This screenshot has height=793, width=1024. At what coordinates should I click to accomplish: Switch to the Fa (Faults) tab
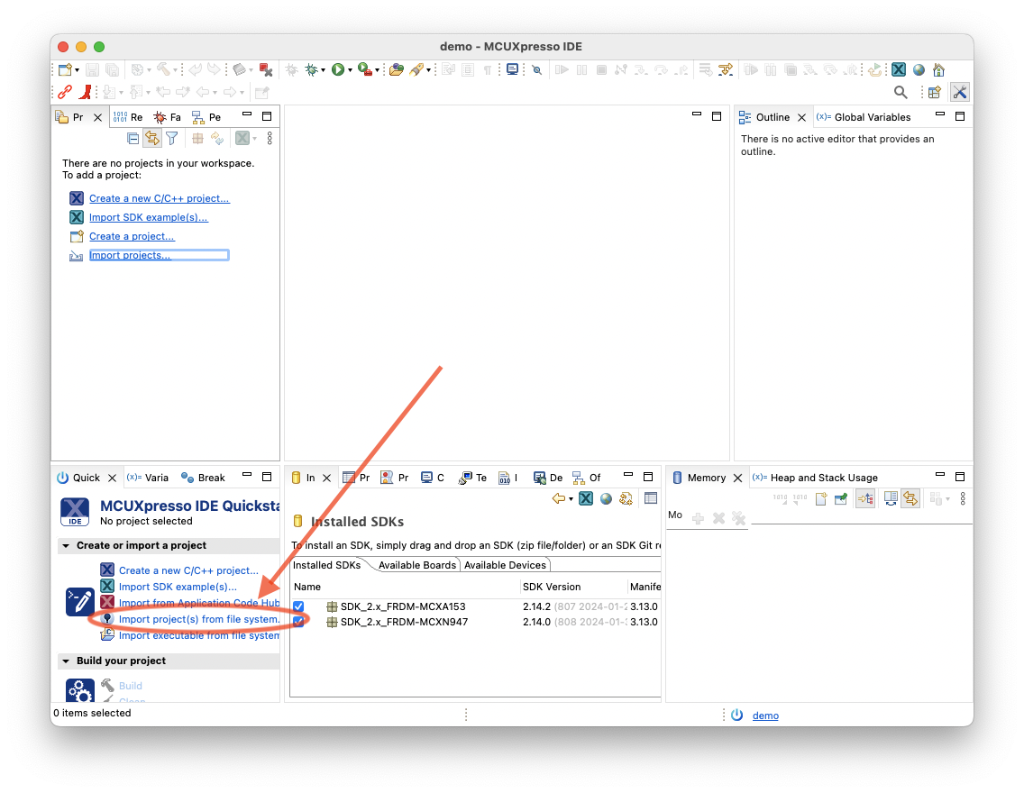(x=167, y=117)
